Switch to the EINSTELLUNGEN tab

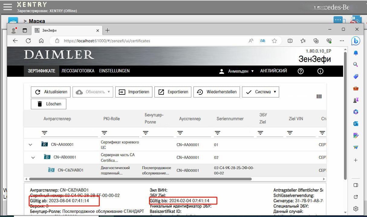[x=114, y=71]
